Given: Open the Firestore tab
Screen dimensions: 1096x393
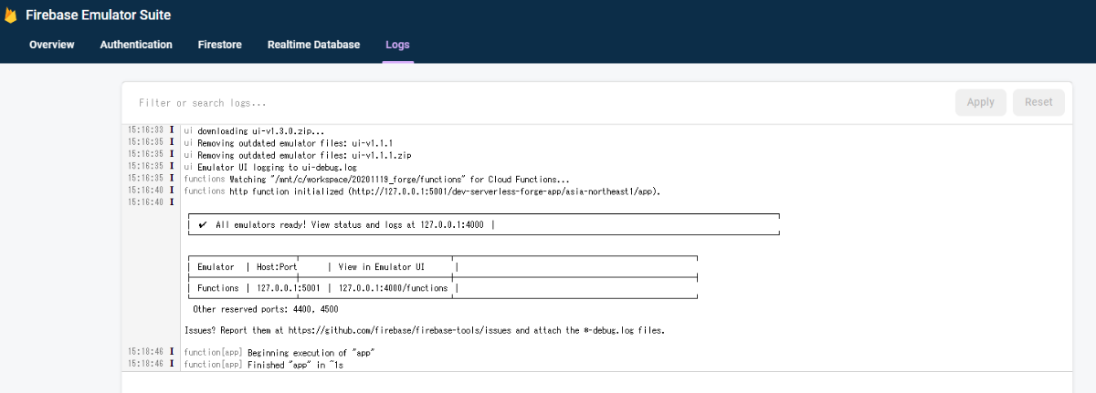Looking at the screenshot, I should click(220, 45).
